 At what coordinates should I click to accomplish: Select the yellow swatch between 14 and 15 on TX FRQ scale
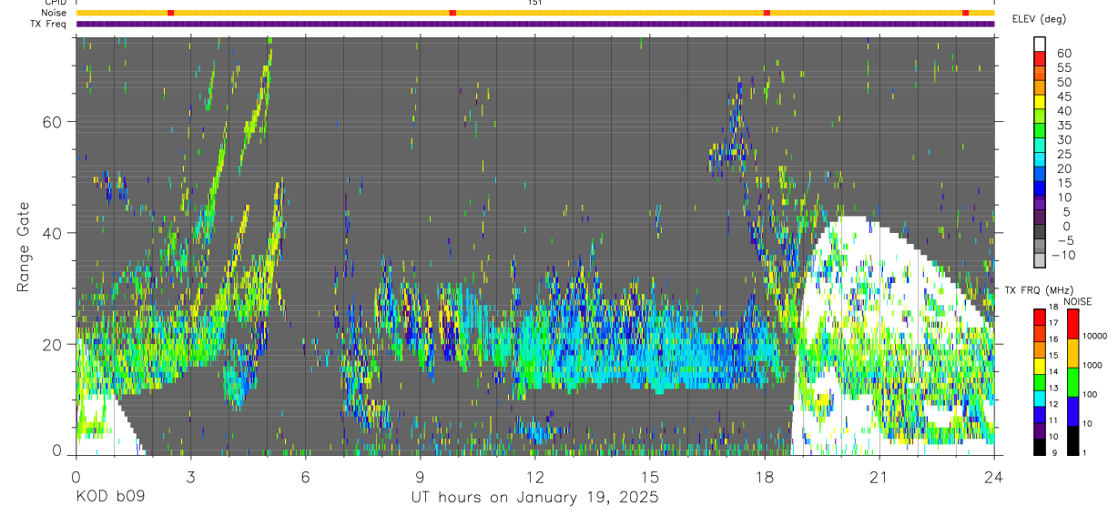(1040, 364)
